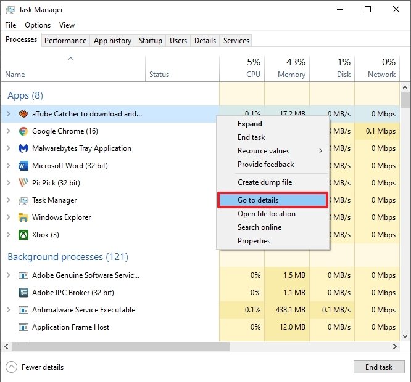411x382 pixels.
Task: Click the Adobe IPC Broker icon
Action: pos(23,293)
